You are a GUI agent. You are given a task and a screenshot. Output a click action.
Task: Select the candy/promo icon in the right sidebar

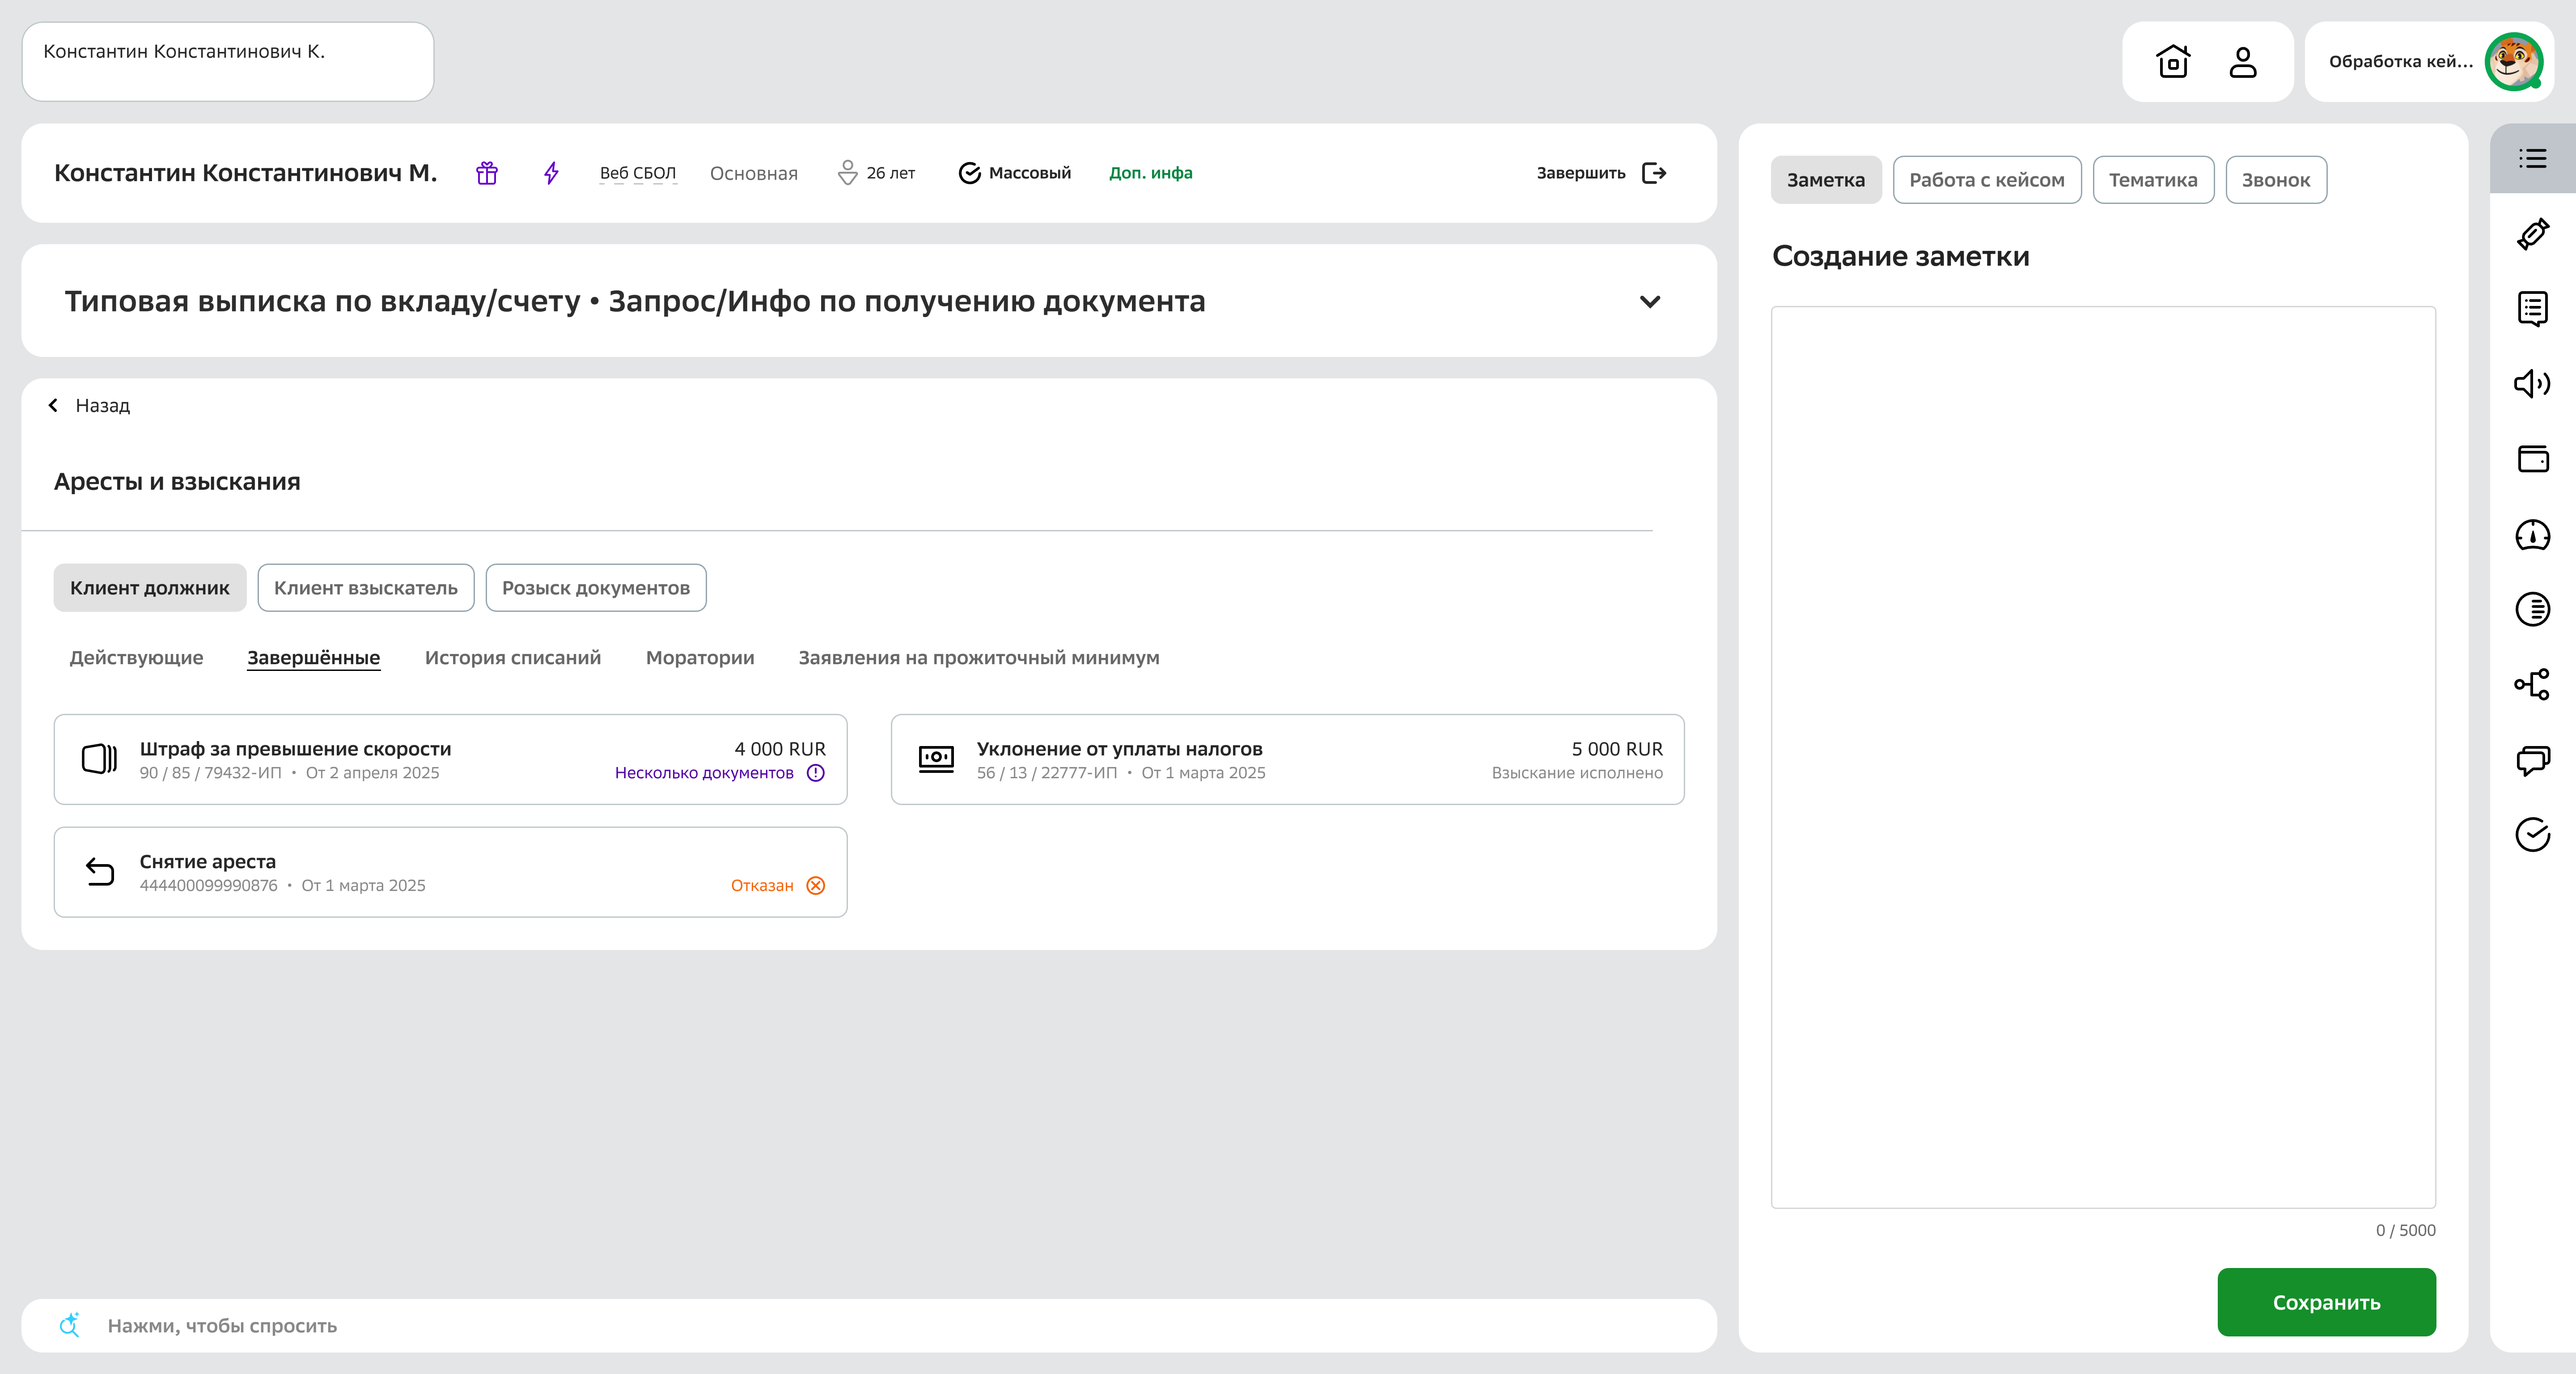(x=2533, y=234)
